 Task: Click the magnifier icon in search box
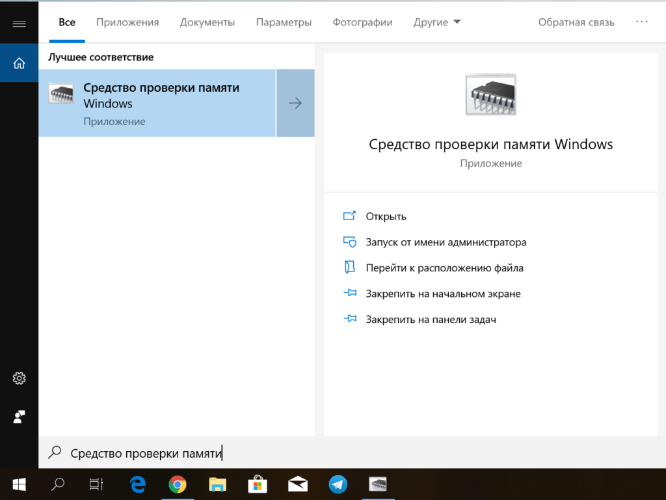tap(55, 452)
